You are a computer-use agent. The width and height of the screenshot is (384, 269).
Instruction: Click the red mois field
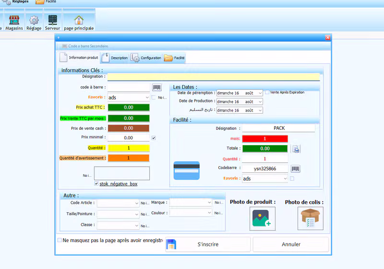pyautogui.click(x=265, y=139)
